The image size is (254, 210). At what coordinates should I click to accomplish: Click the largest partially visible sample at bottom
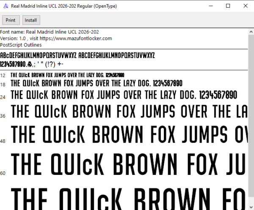pos(129,199)
